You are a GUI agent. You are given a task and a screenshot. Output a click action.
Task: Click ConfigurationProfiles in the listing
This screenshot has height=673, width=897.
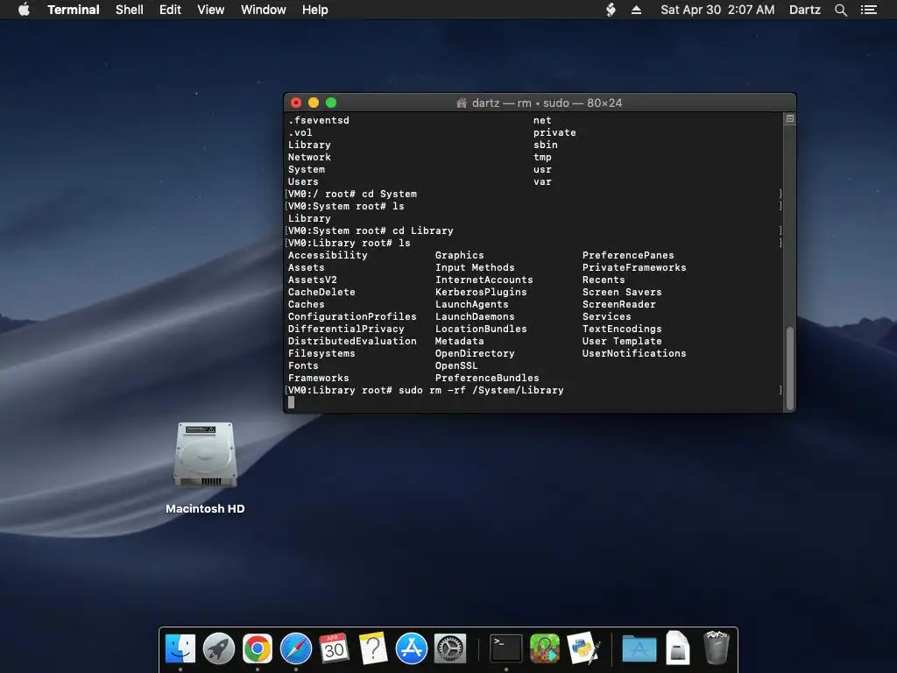(x=352, y=316)
